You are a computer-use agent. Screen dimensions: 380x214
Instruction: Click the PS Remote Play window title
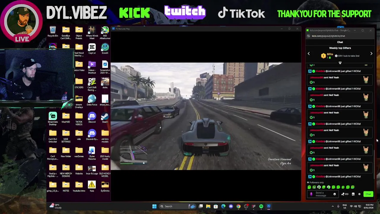click(x=123, y=29)
